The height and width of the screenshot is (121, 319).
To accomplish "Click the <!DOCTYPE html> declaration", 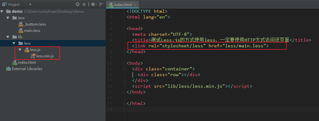I will click(x=147, y=11).
